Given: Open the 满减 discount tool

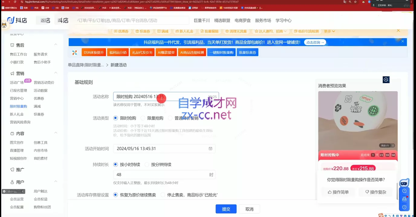Looking at the screenshot, I should pyautogui.click(x=163, y=31).
